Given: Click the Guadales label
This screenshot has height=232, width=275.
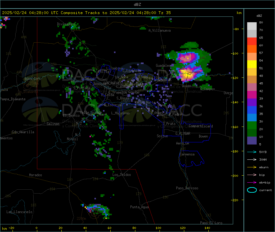Looking at the screenshot, I should pos(163,66).
